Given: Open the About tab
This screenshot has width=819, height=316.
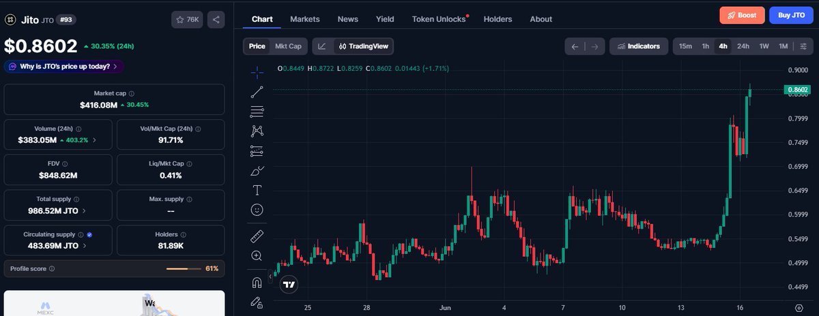Looking at the screenshot, I should (541, 19).
